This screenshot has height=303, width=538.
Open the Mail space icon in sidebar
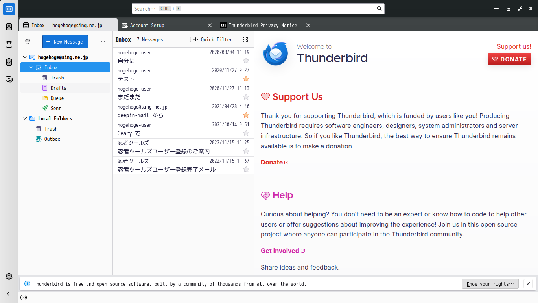coord(9,9)
